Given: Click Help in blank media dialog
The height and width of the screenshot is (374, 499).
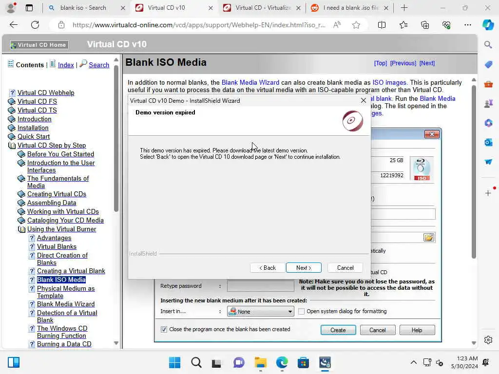Looking at the screenshot, I should click(417, 330).
